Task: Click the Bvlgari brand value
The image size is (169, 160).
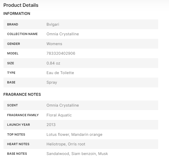Action: pos(53,24)
